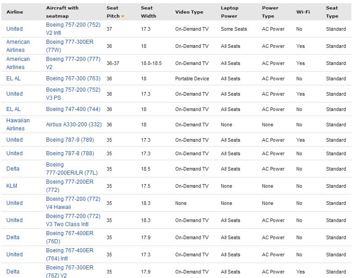Select 'Some Seats' laptop power cell

(x=234, y=29)
